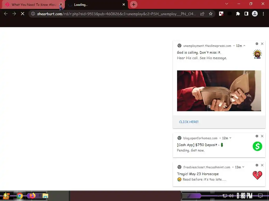This screenshot has width=269, height=201.
Task: Click the CLICK HERE! notification button
Action: 189,122
